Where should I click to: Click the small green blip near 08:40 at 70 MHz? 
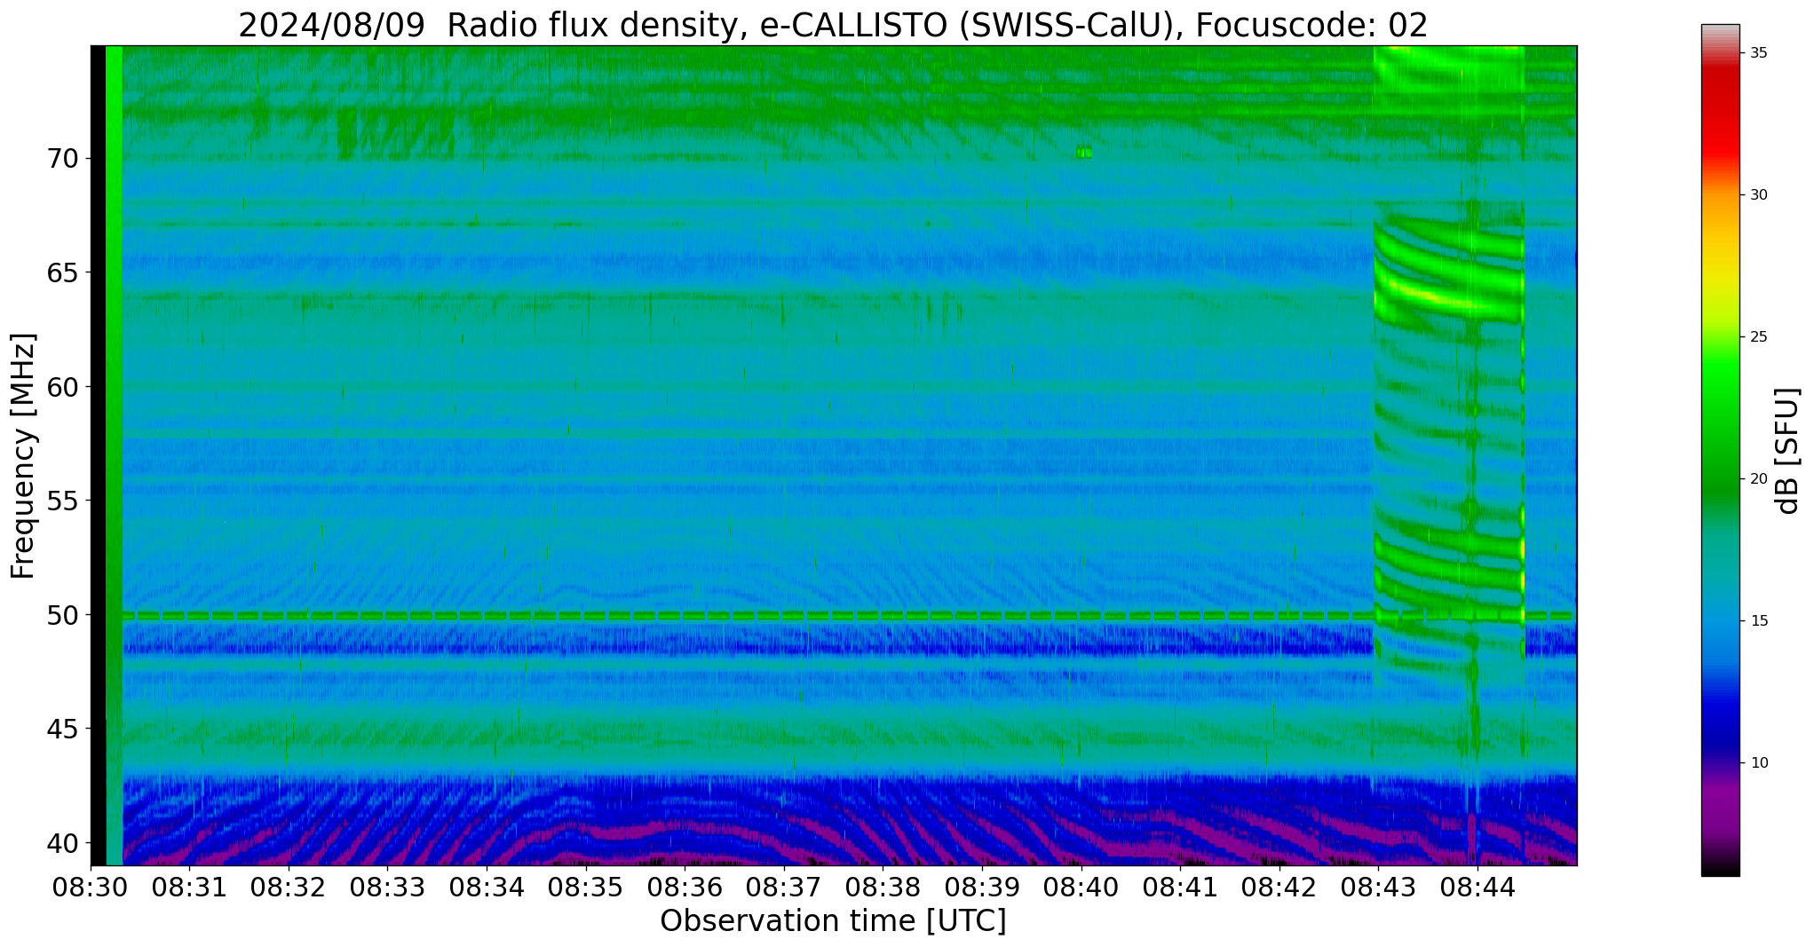pyautogui.click(x=1083, y=152)
